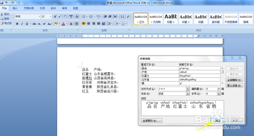Click the help (?) icon in 拼音指南 dialog
Viewport: 254px width, 136px height.
click(232, 58)
